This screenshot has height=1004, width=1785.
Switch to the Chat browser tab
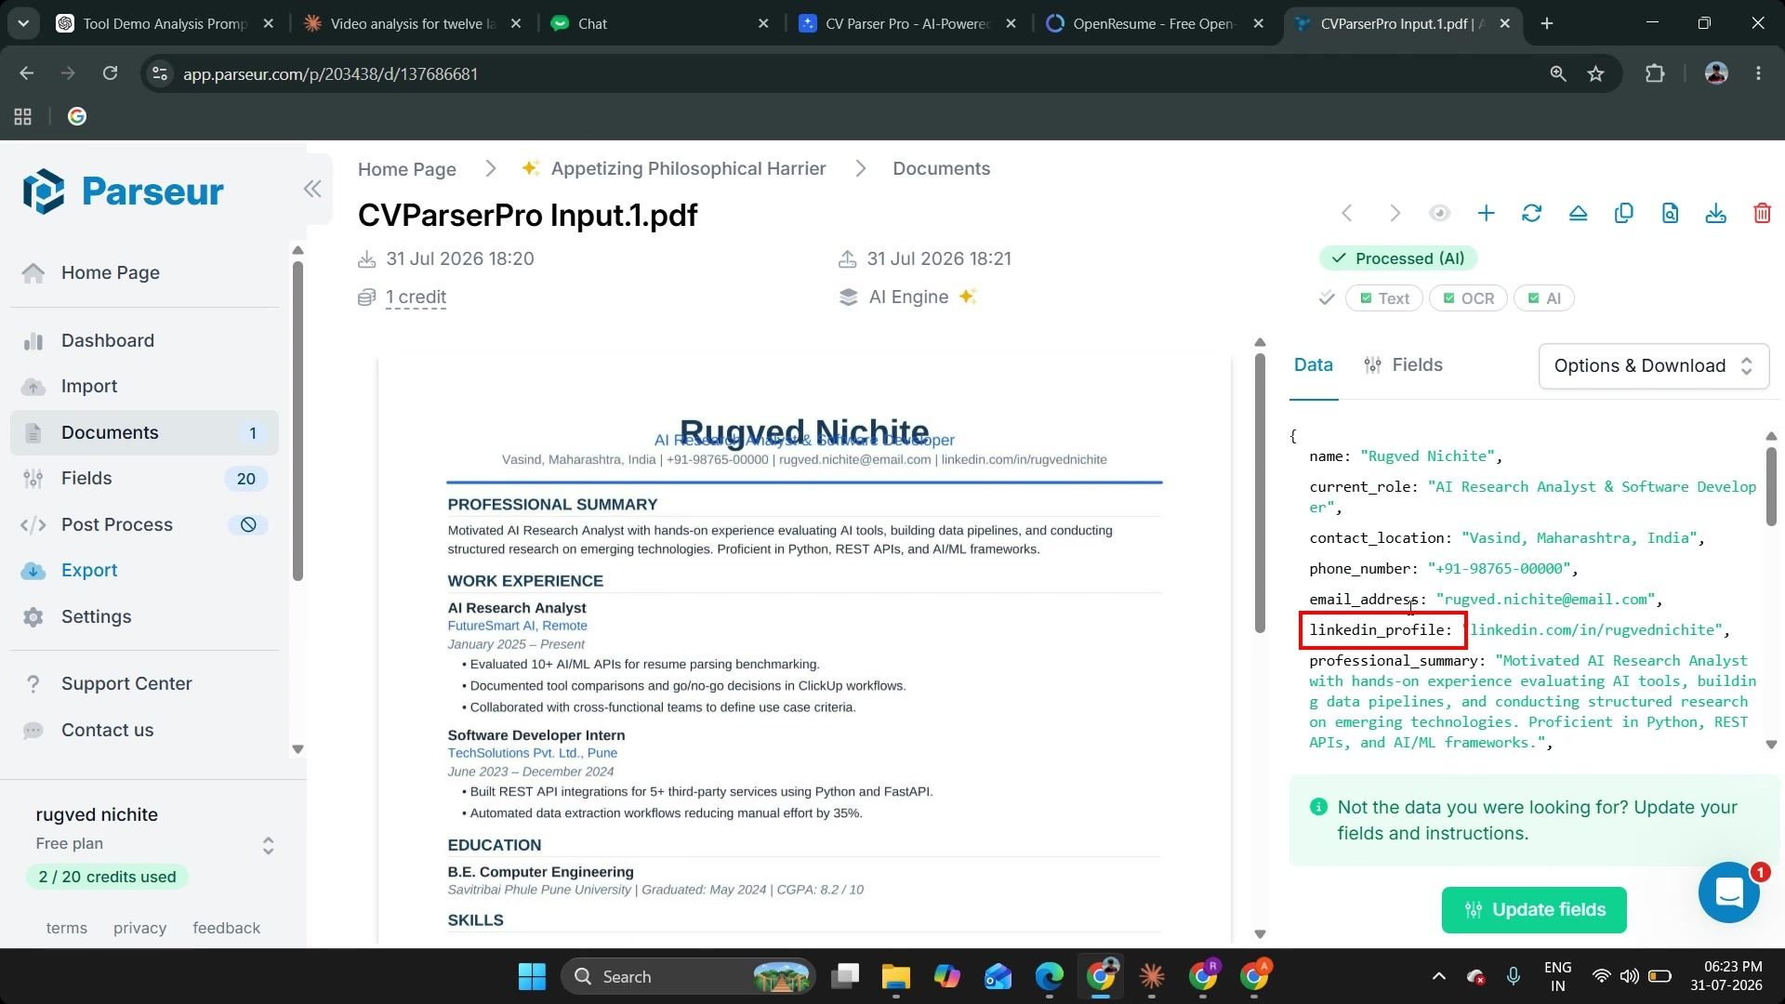coord(660,24)
